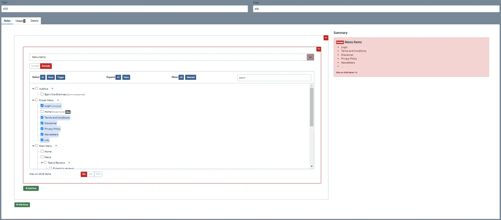Click Select All button
Viewport: 501px width, 220px height.
click(43, 77)
